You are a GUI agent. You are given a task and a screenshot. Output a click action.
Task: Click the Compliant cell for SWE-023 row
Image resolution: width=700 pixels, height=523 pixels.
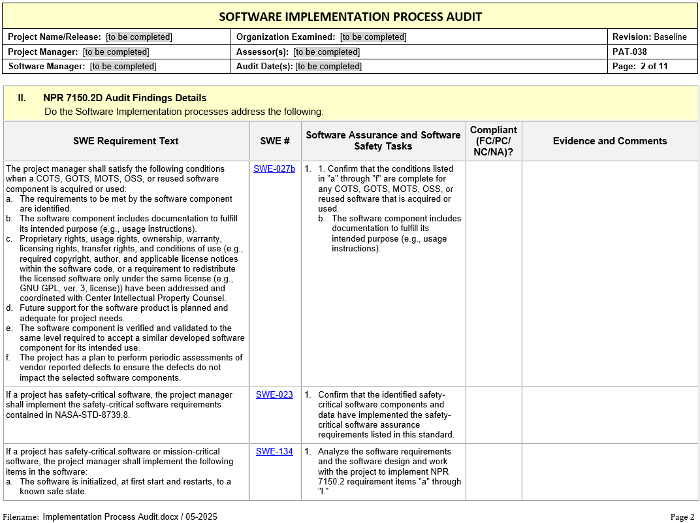(x=493, y=415)
